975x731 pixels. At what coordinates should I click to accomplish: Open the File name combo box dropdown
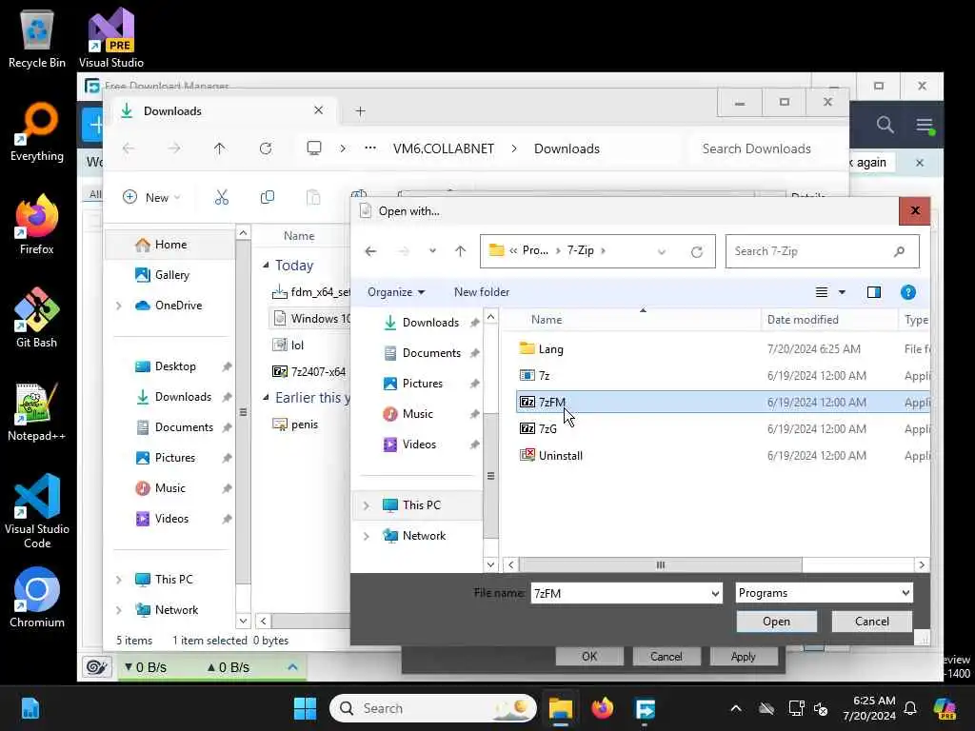click(x=715, y=594)
